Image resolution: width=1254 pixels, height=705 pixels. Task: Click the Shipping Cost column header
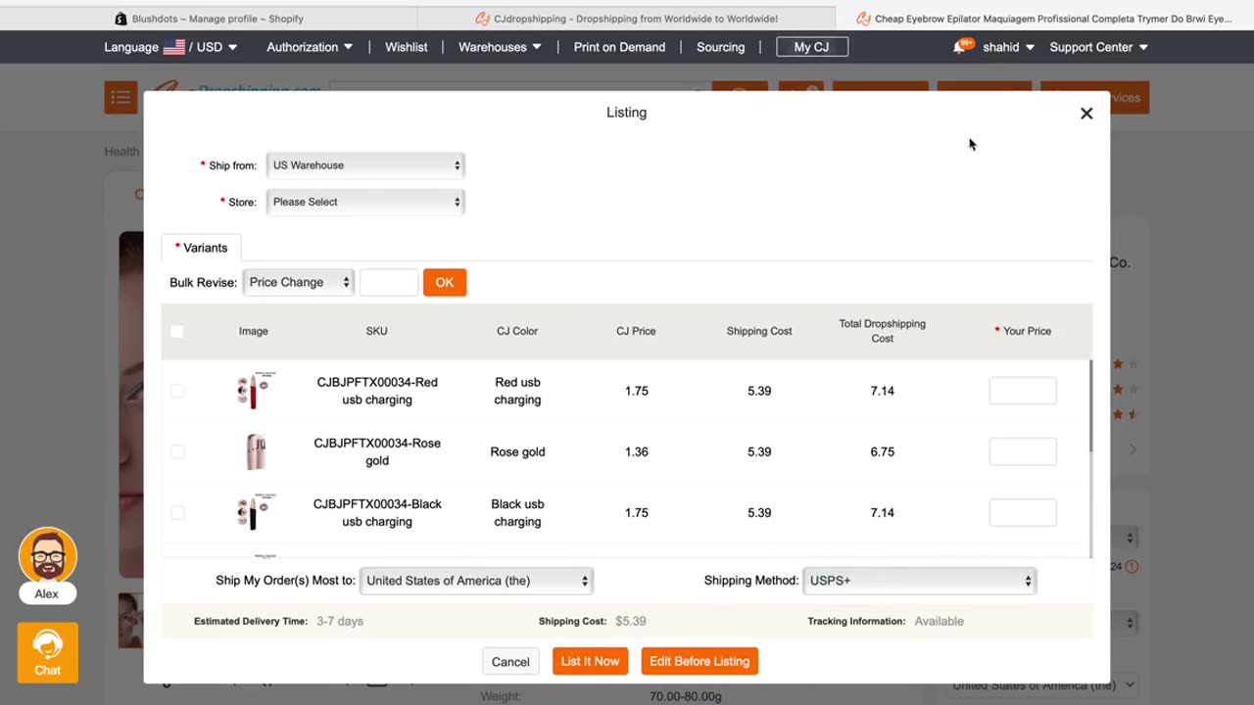(x=759, y=331)
